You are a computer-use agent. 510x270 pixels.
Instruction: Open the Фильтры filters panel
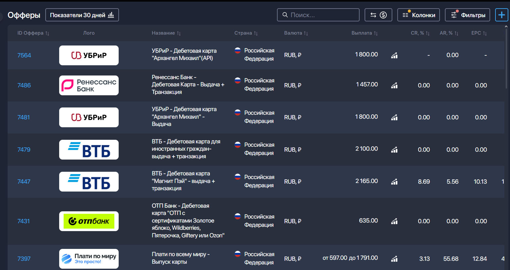click(468, 15)
